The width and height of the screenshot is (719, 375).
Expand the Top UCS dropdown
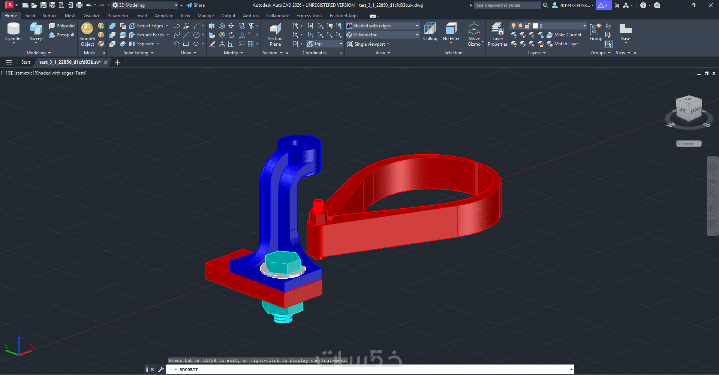tap(325, 44)
